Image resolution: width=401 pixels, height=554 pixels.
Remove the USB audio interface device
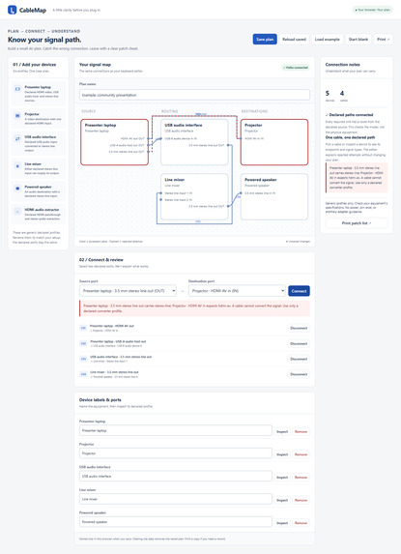coord(301,478)
